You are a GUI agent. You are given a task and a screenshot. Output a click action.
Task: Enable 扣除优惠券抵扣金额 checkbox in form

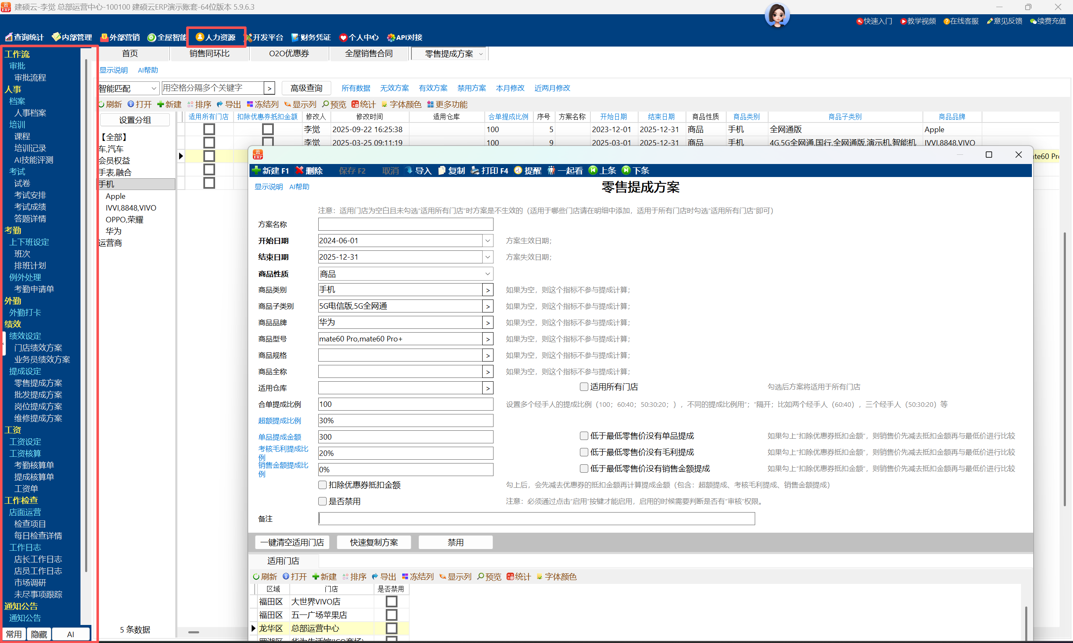click(x=322, y=485)
